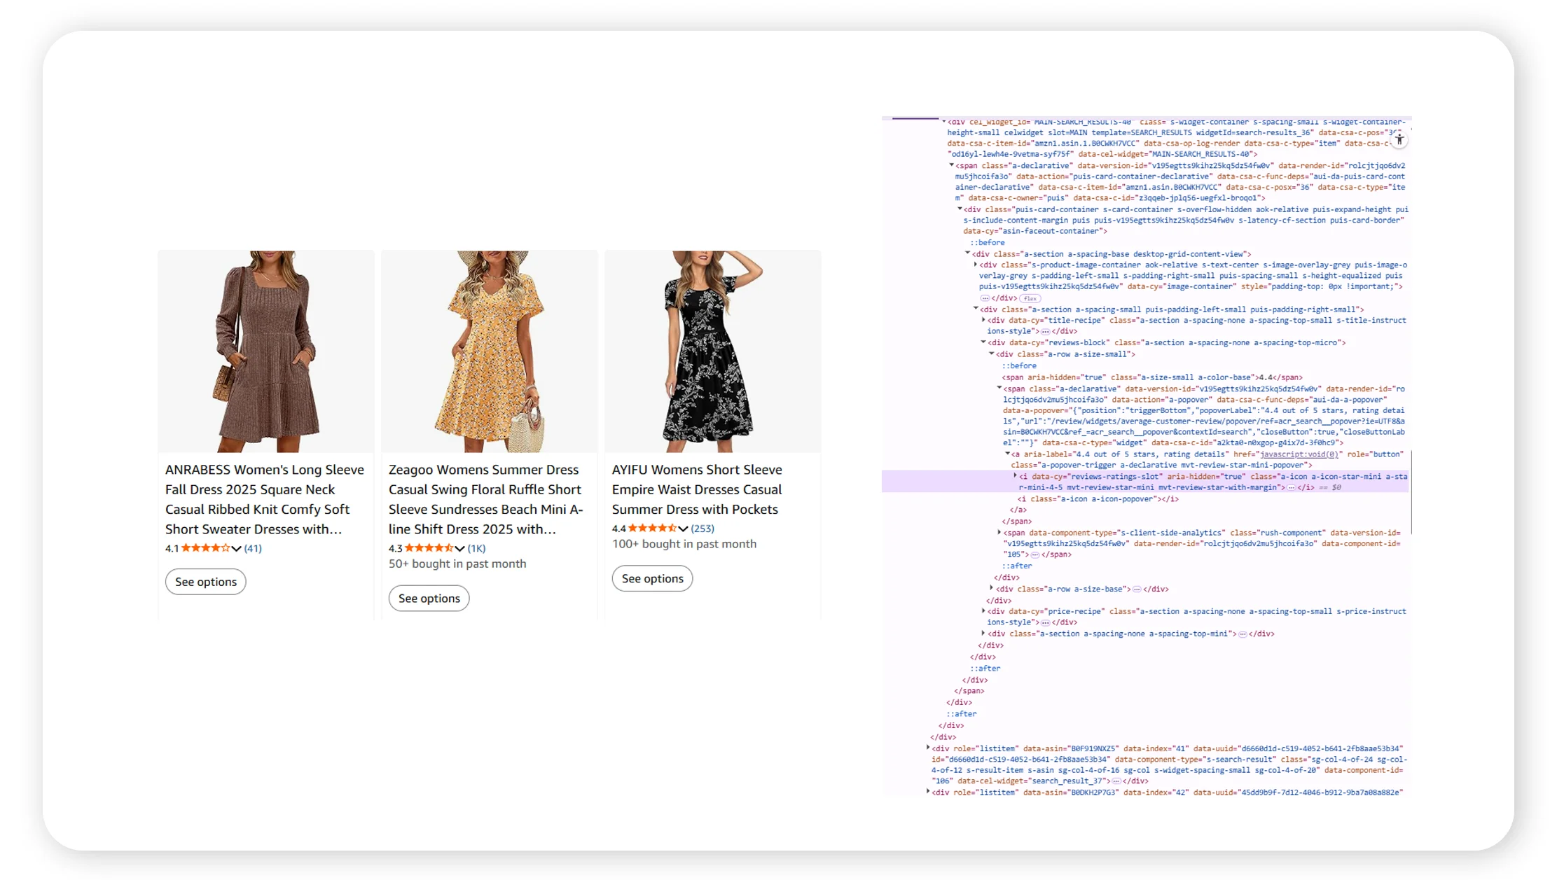
Task: Click See options under the ANRABESS dress
Action: (x=205, y=581)
